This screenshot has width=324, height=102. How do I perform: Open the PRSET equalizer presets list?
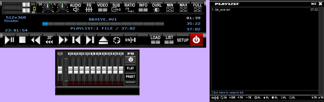click(x=130, y=77)
